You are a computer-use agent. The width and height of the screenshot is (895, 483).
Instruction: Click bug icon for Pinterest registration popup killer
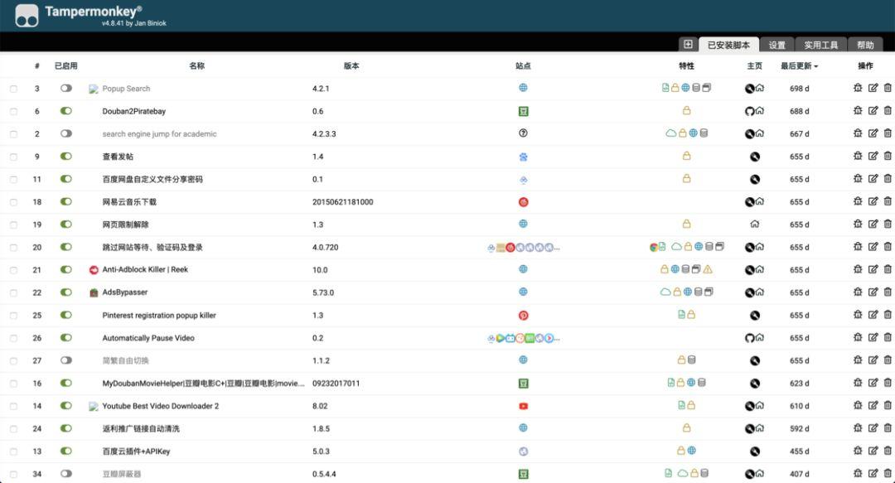coord(858,315)
